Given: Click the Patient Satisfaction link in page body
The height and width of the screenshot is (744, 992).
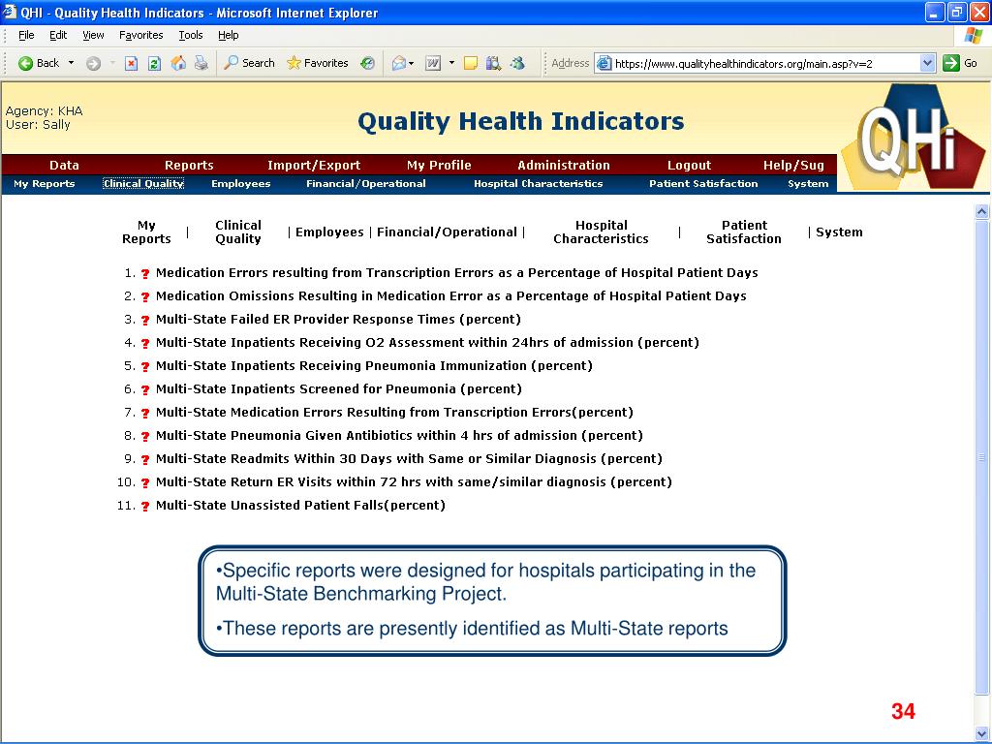Looking at the screenshot, I should [x=744, y=232].
